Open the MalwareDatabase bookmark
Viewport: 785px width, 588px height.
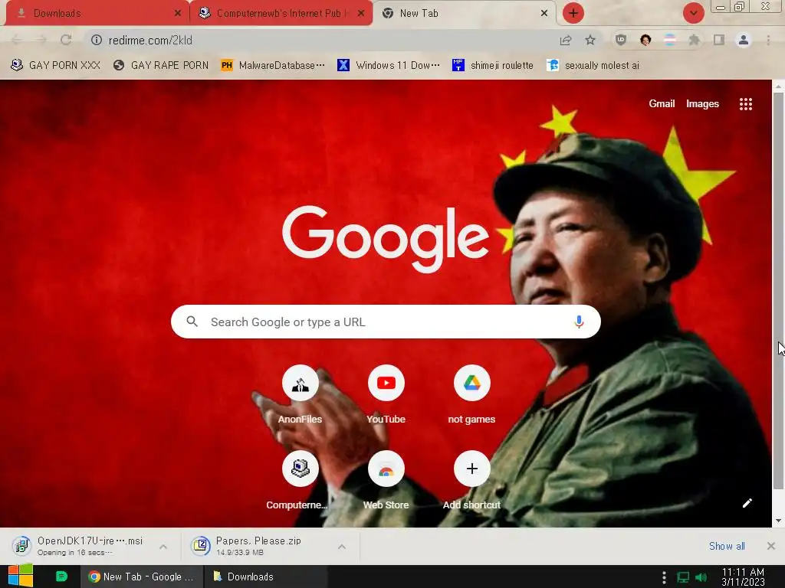tap(273, 66)
